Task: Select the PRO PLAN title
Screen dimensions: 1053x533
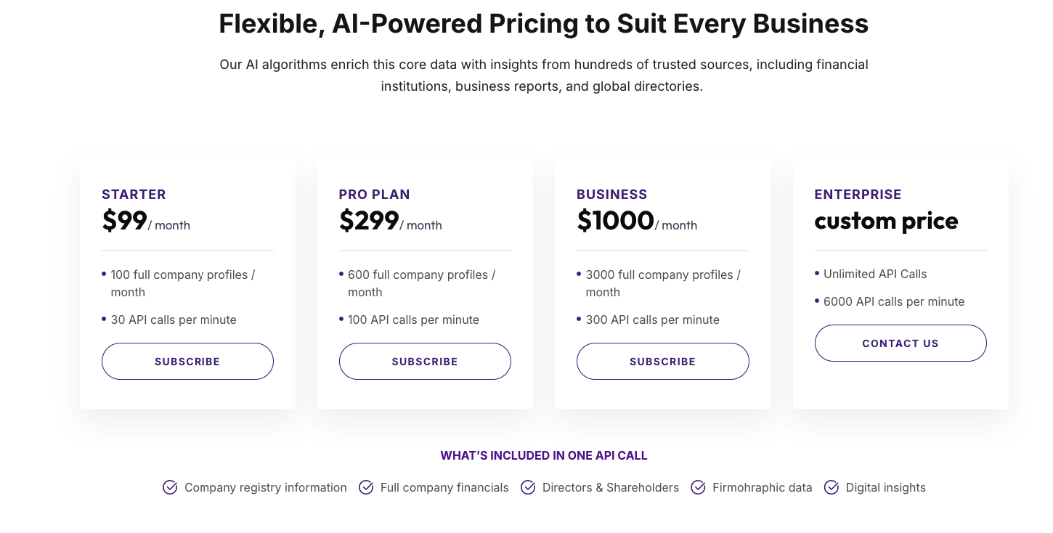Action: (374, 195)
